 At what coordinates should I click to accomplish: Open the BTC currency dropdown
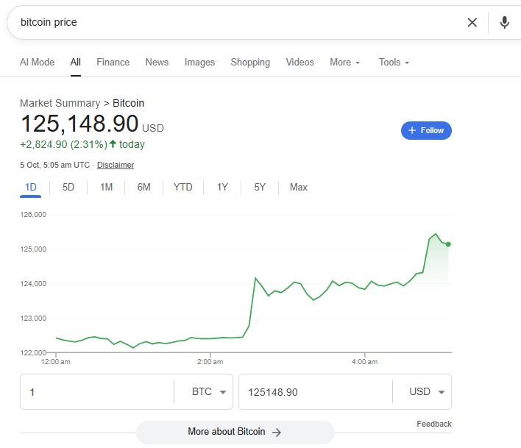[x=209, y=392]
